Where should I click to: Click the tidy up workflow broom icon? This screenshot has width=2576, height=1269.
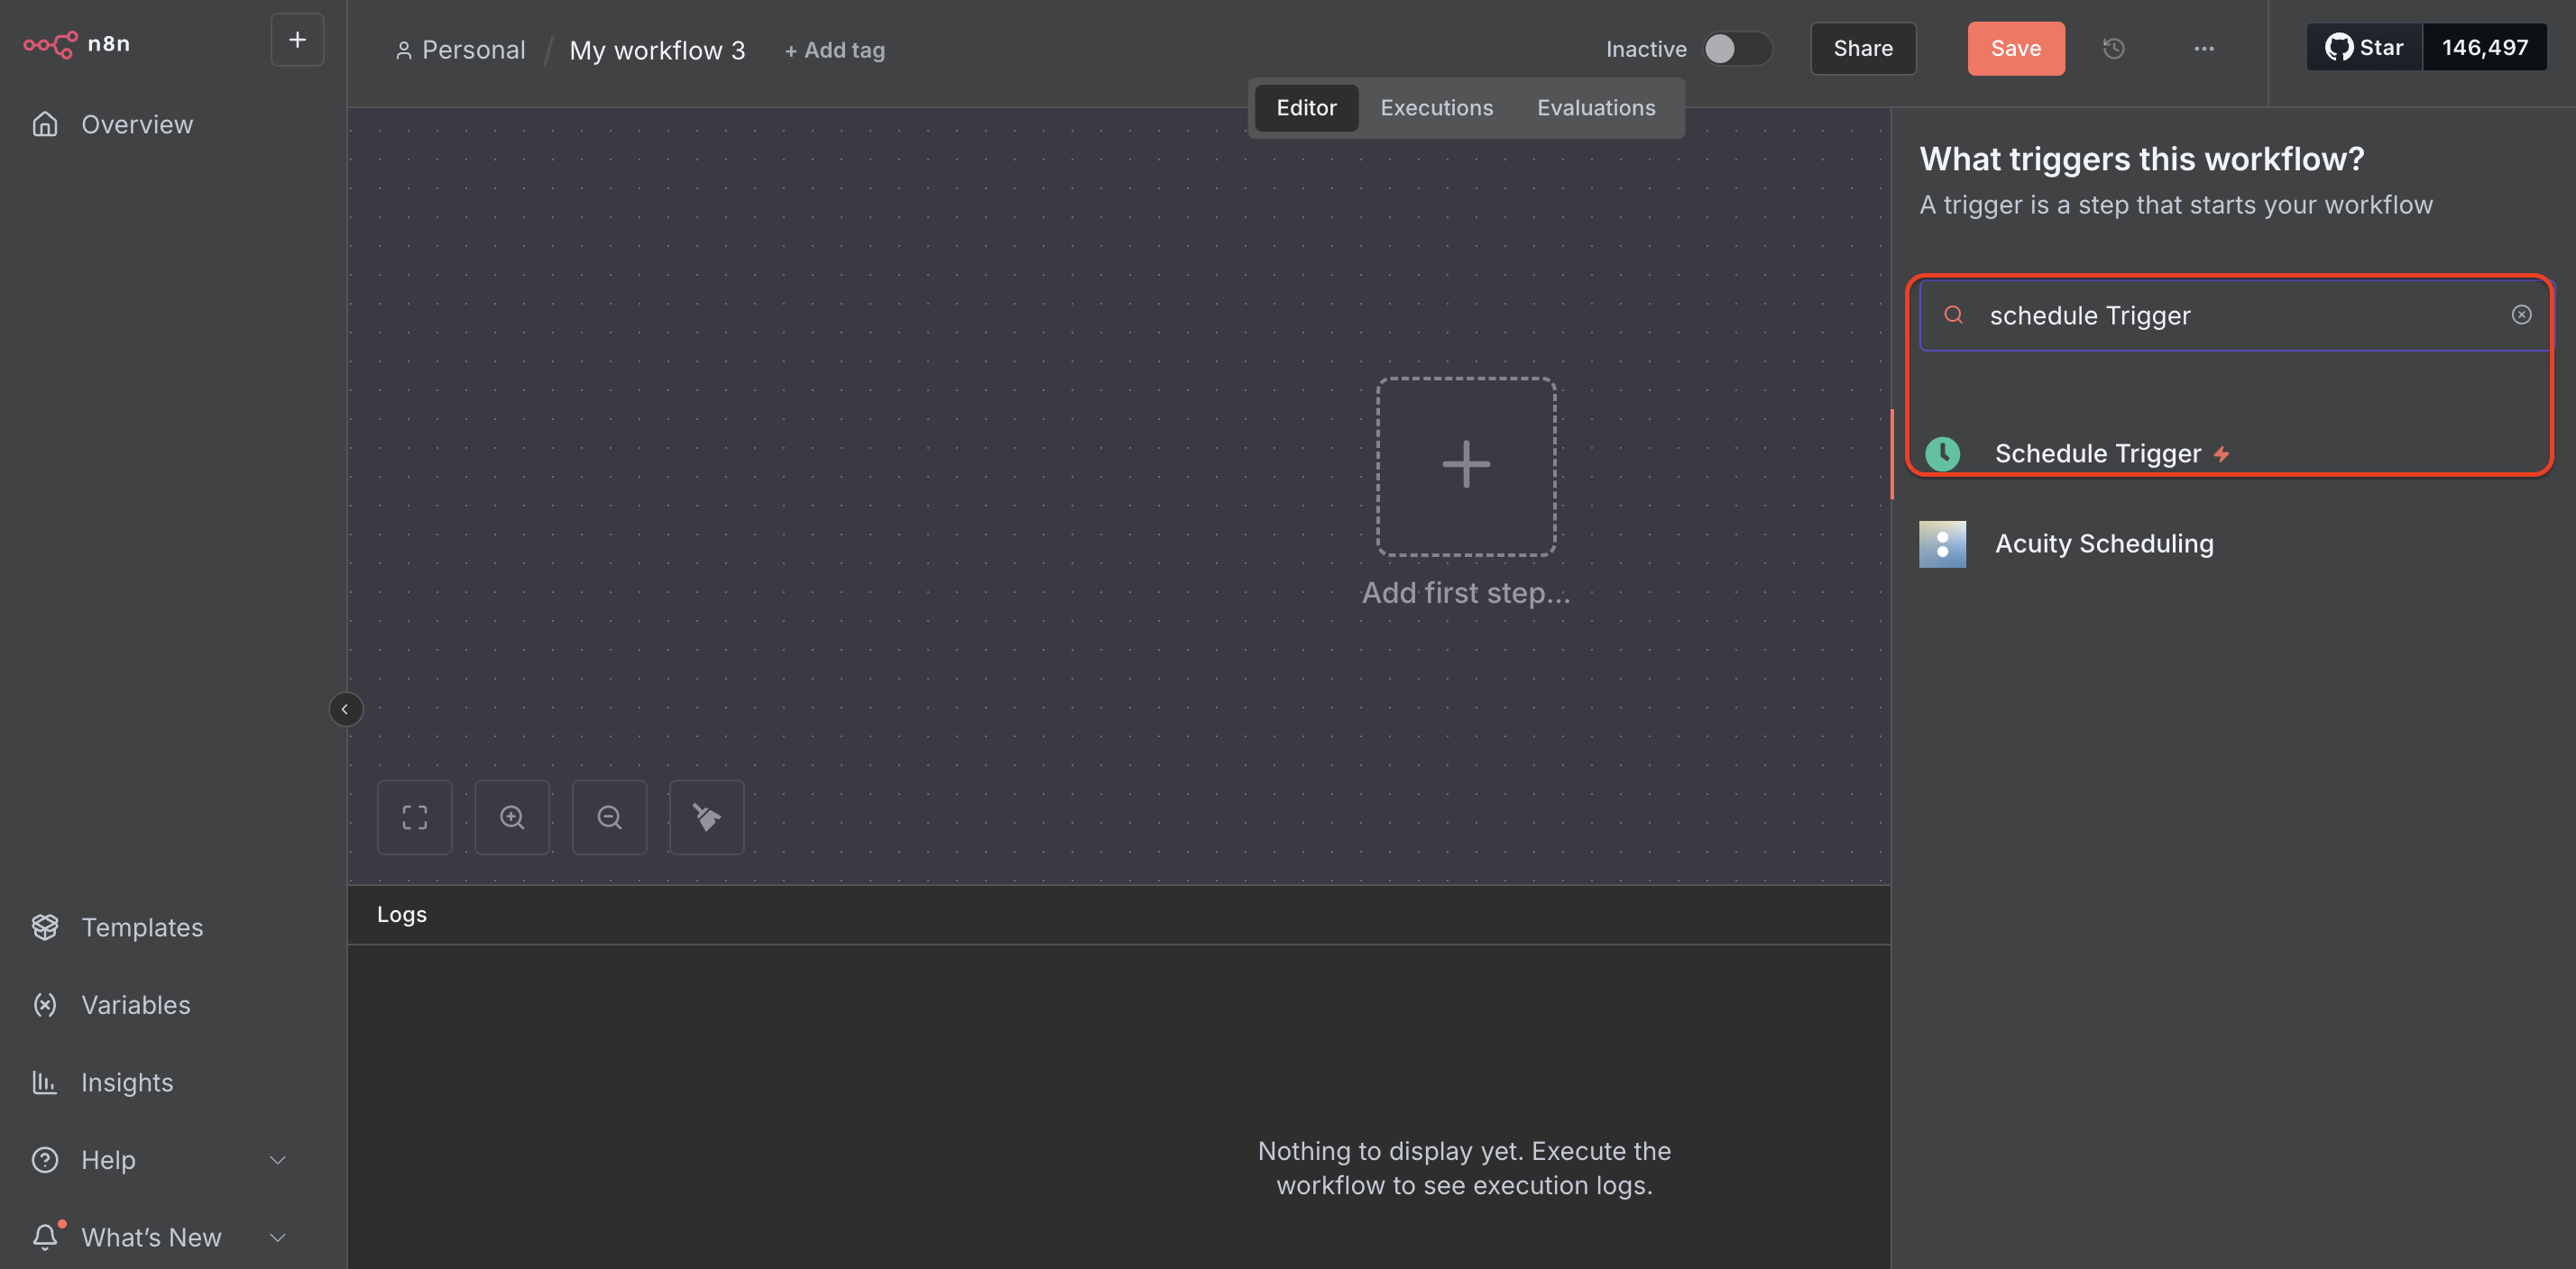pyautogui.click(x=706, y=817)
